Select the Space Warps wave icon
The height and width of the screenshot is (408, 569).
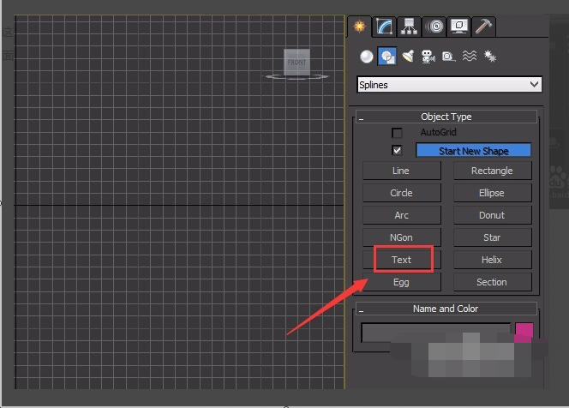pos(470,57)
